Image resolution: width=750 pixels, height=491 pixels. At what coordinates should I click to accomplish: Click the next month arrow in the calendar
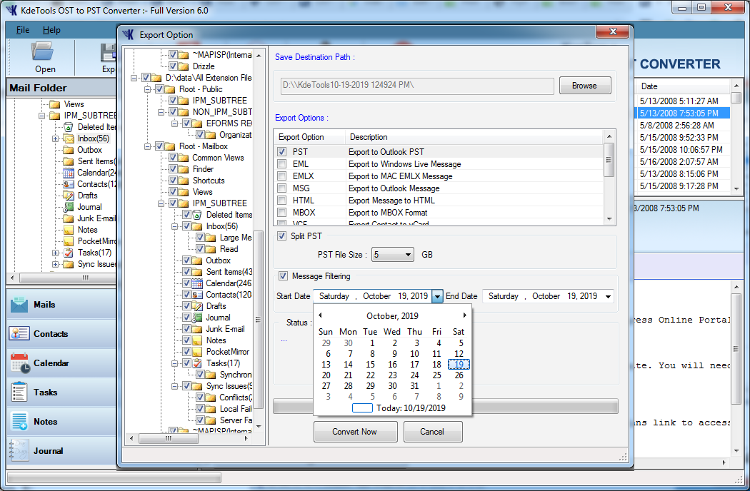464,315
